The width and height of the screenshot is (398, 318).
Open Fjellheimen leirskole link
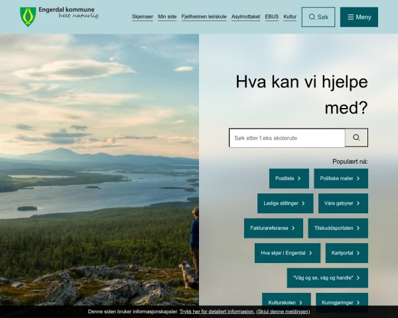204,17
